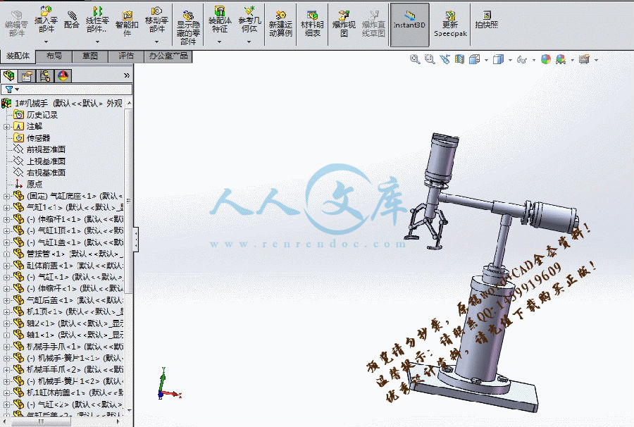Open the ConfigurationManager panel tab

point(45,75)
